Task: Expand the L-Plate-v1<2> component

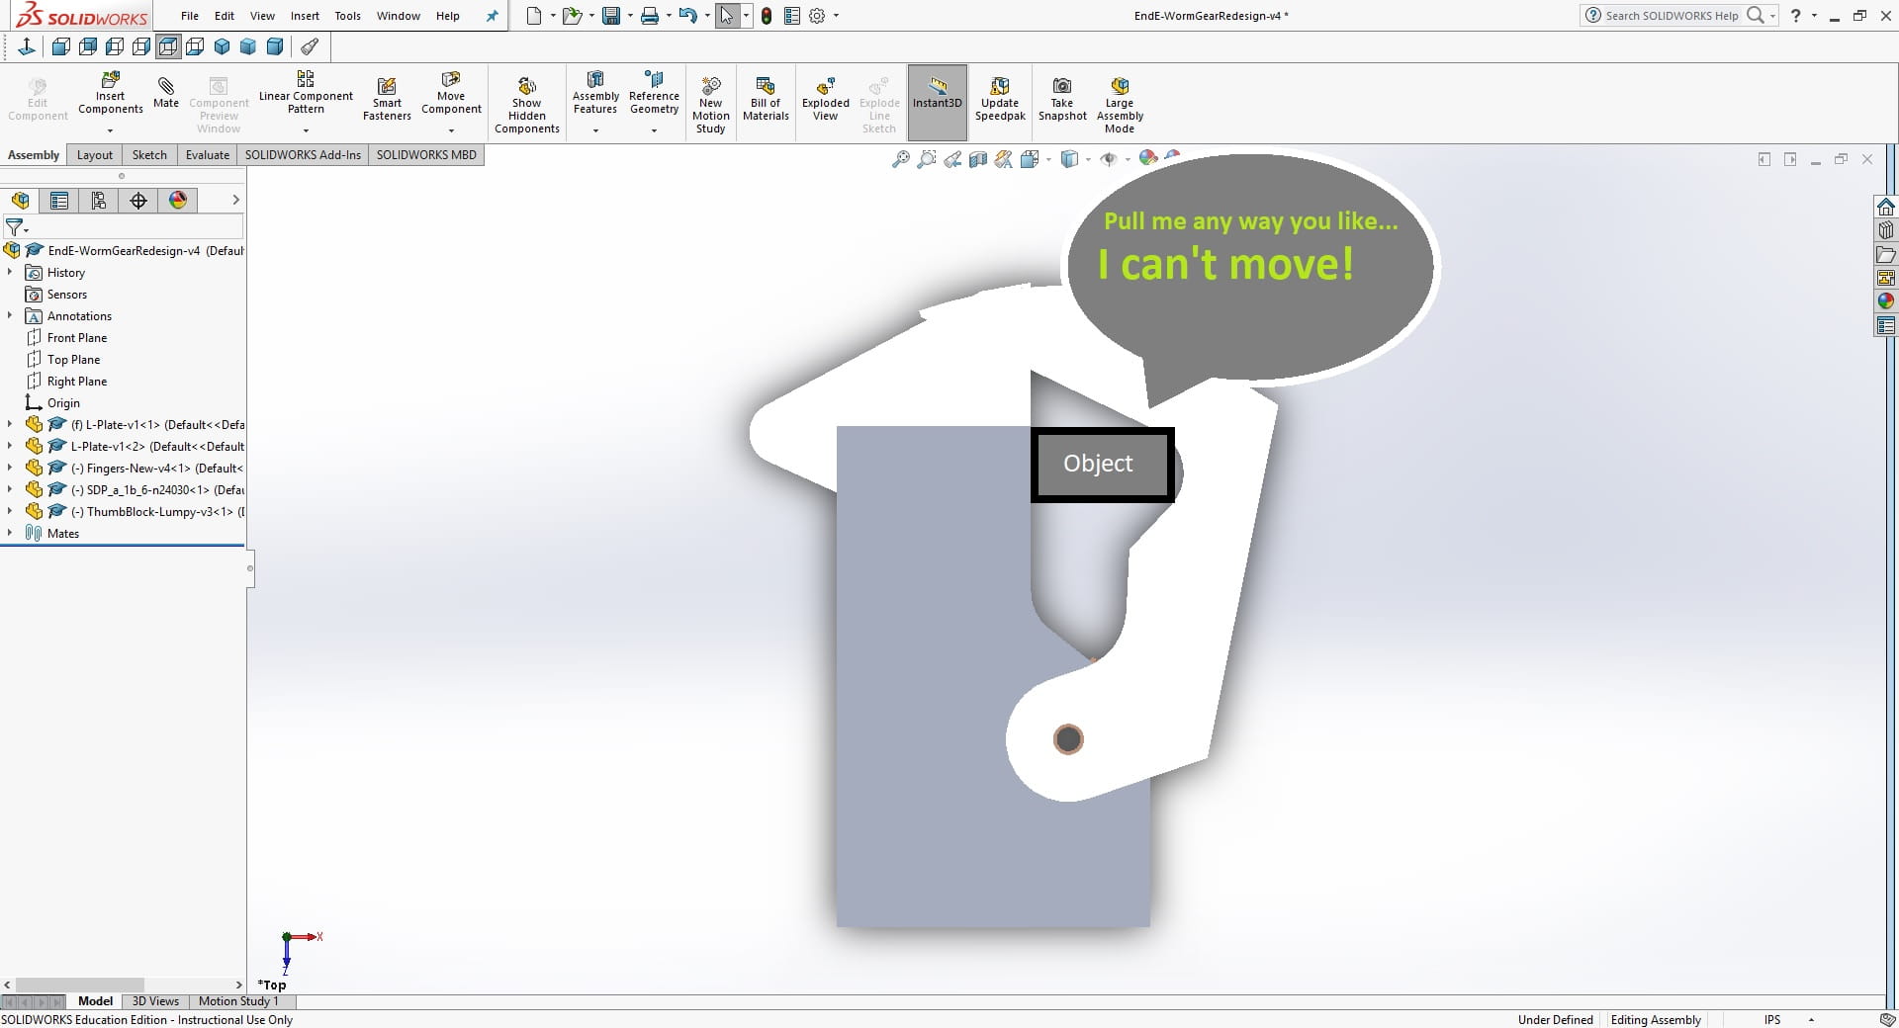Action: (x=10, y=446)
